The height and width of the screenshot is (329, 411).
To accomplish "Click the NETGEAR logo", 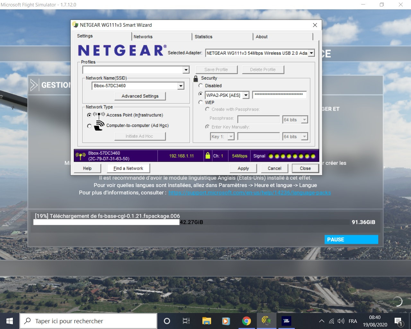I will [122, 50].
